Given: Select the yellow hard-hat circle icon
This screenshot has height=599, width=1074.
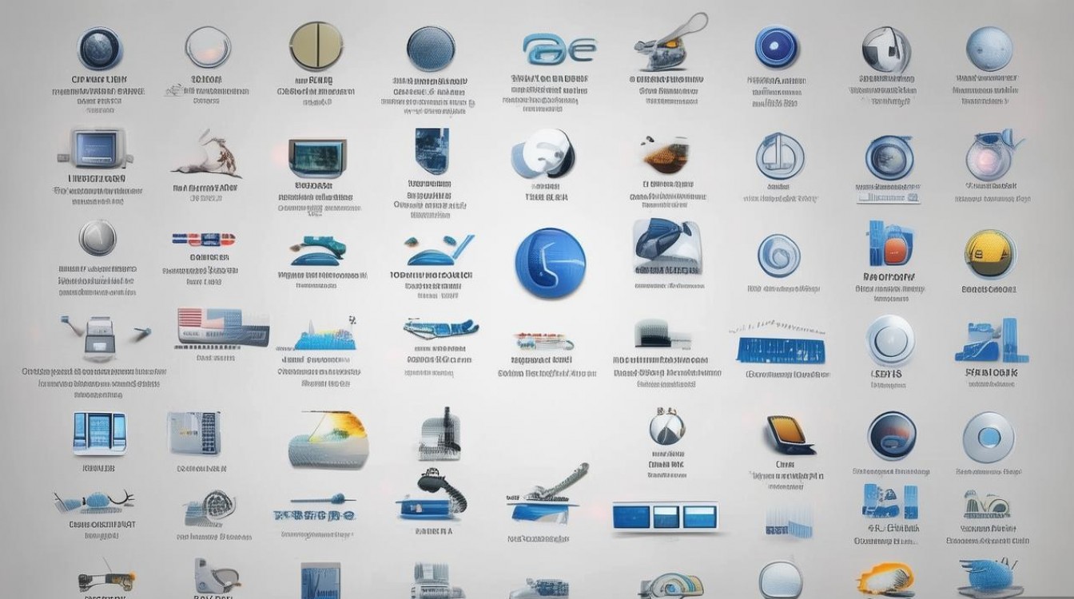Looking at the screenshot, I should [990, 255].
